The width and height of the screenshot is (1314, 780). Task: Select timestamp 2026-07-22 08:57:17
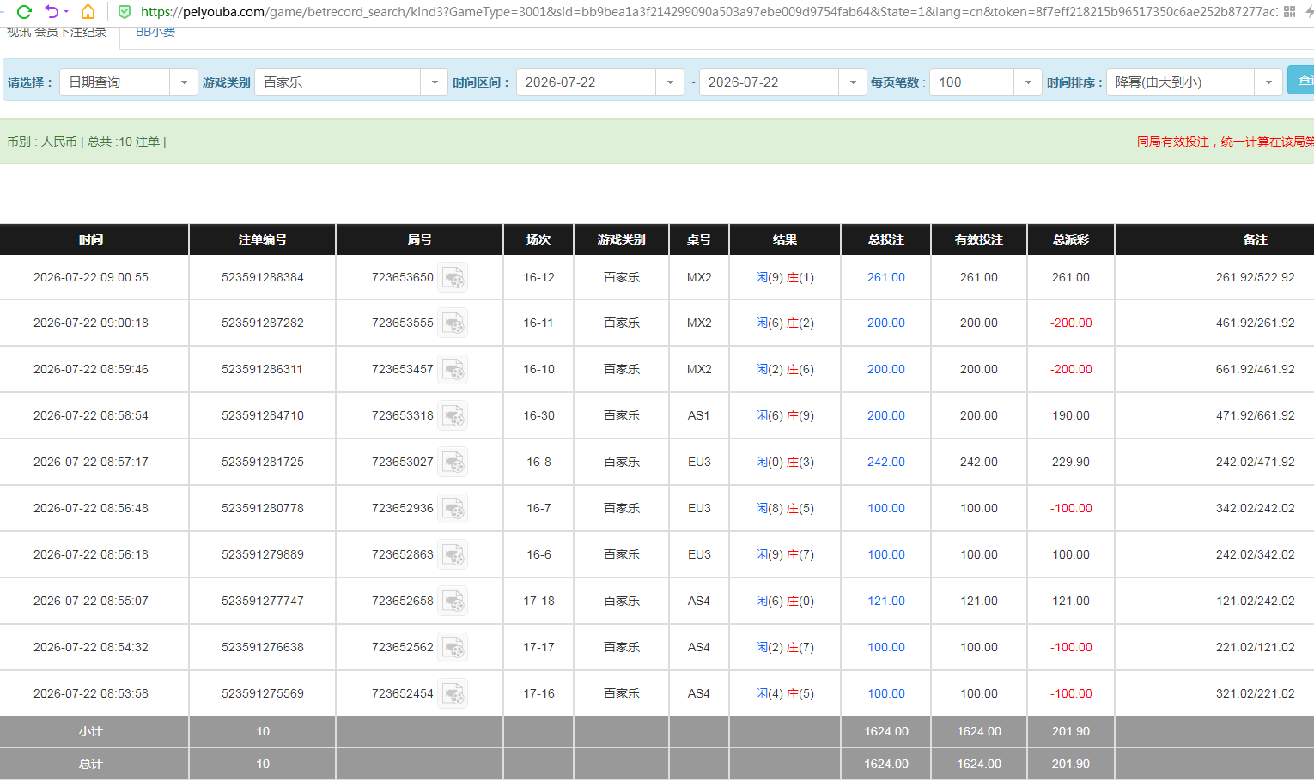[x=91, y=463]
